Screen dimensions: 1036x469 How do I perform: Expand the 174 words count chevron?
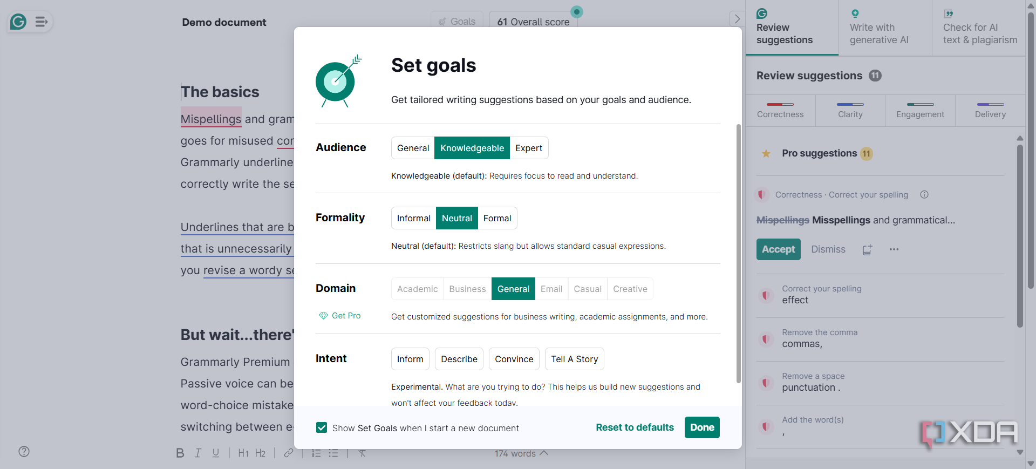544,453
